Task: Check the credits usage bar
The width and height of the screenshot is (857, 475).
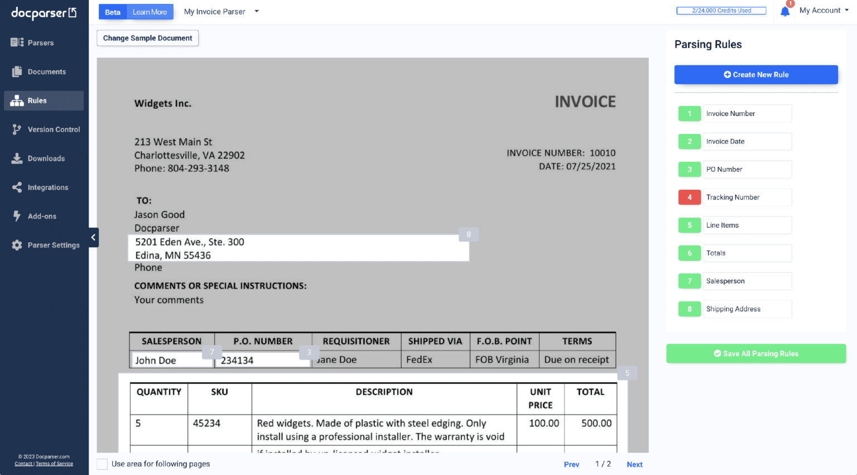Action: point(721,9)
